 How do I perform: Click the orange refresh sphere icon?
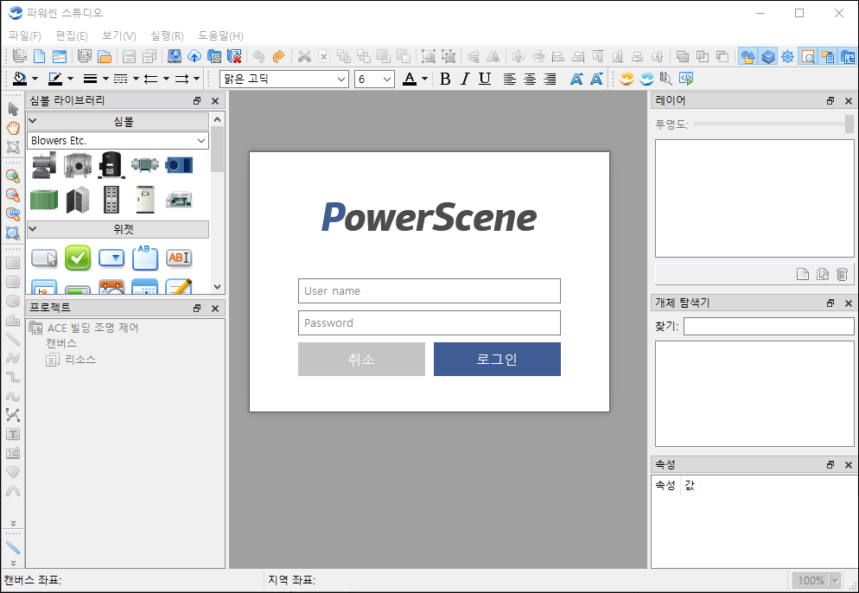click(x=627, y=79)
